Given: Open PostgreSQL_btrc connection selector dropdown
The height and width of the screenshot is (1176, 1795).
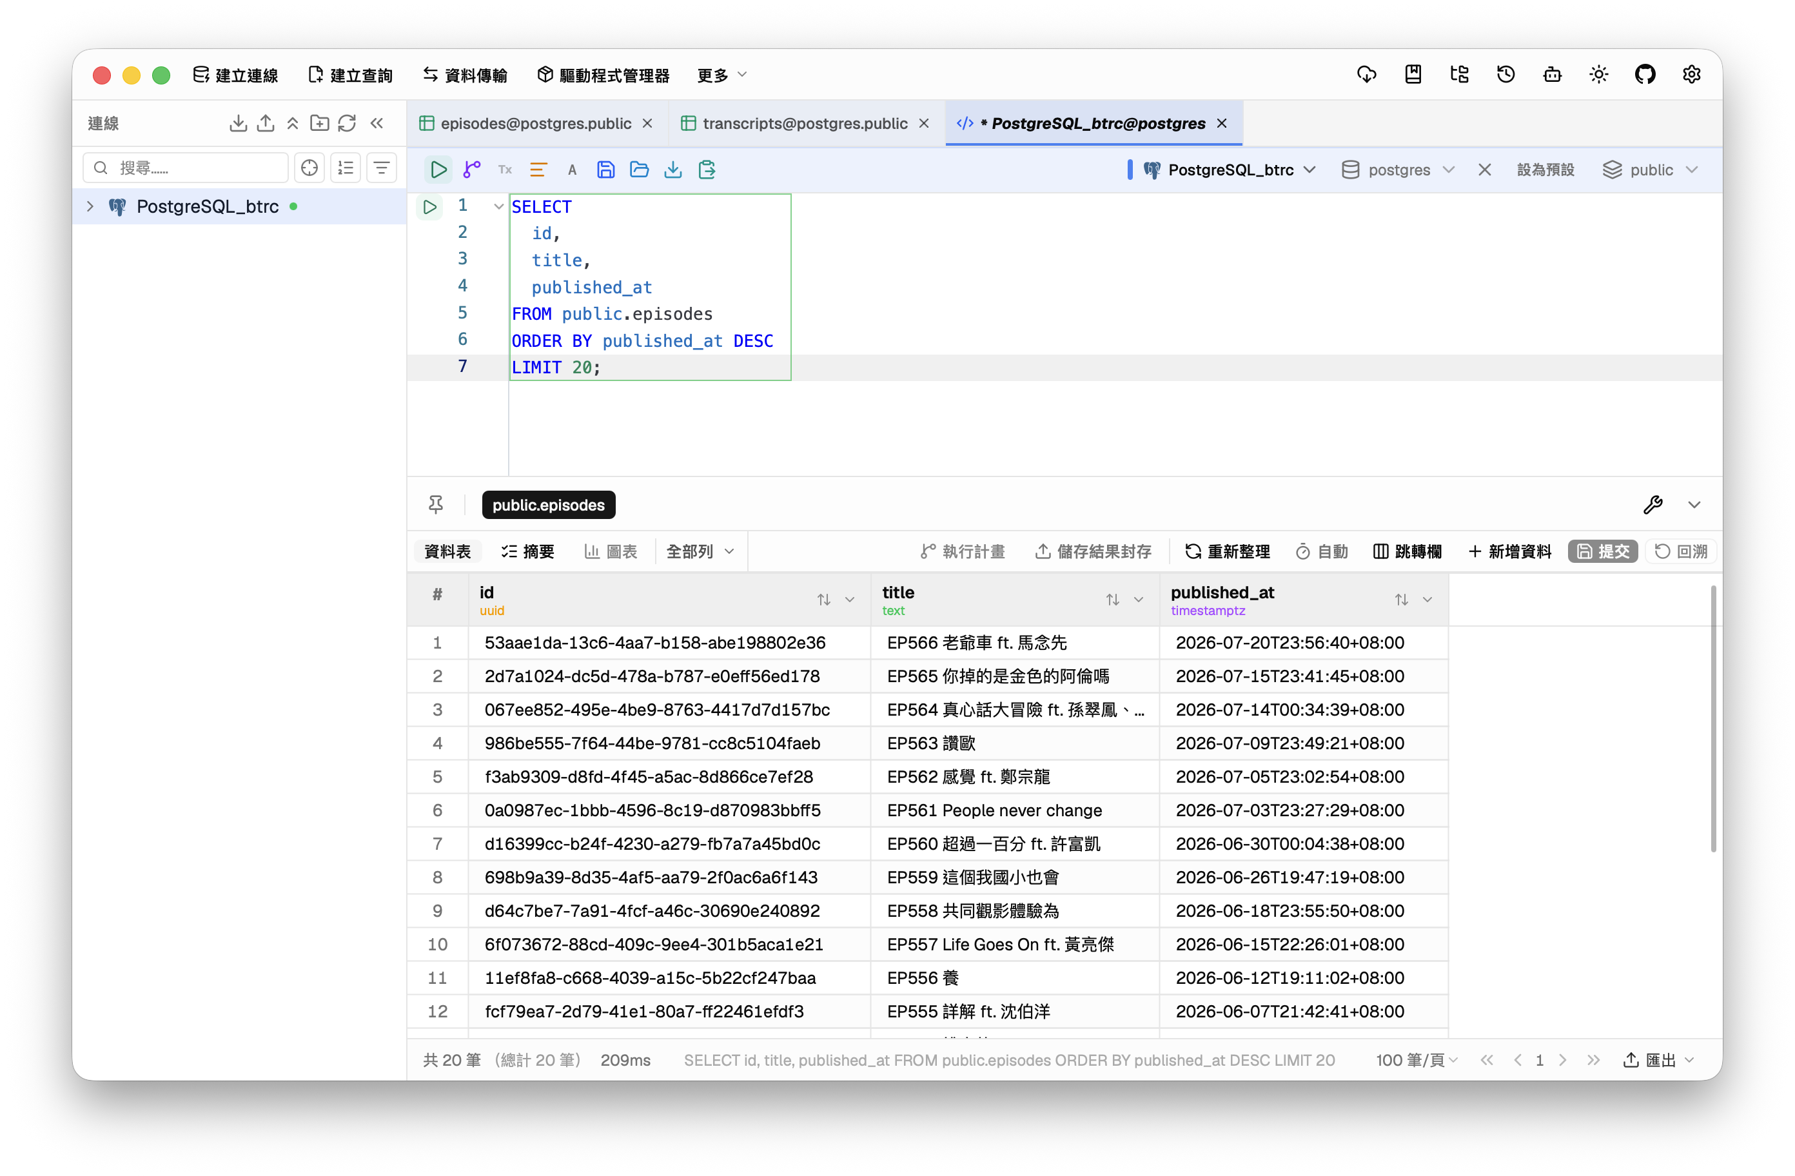Looking at the screenshot, I should (x=1230, y=170).
